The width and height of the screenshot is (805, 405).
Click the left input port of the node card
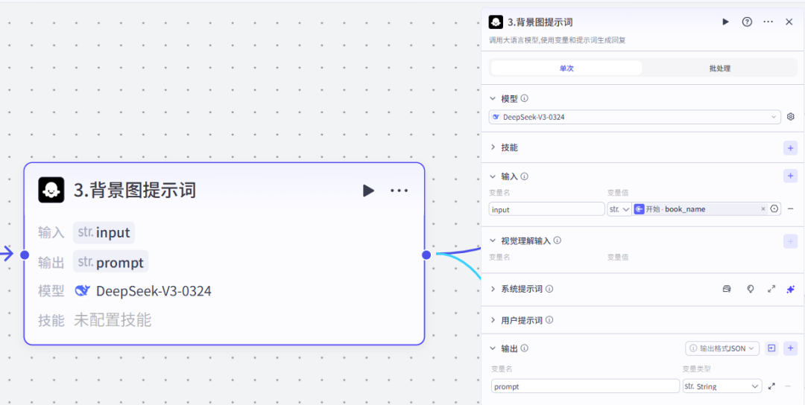point(24,255)
